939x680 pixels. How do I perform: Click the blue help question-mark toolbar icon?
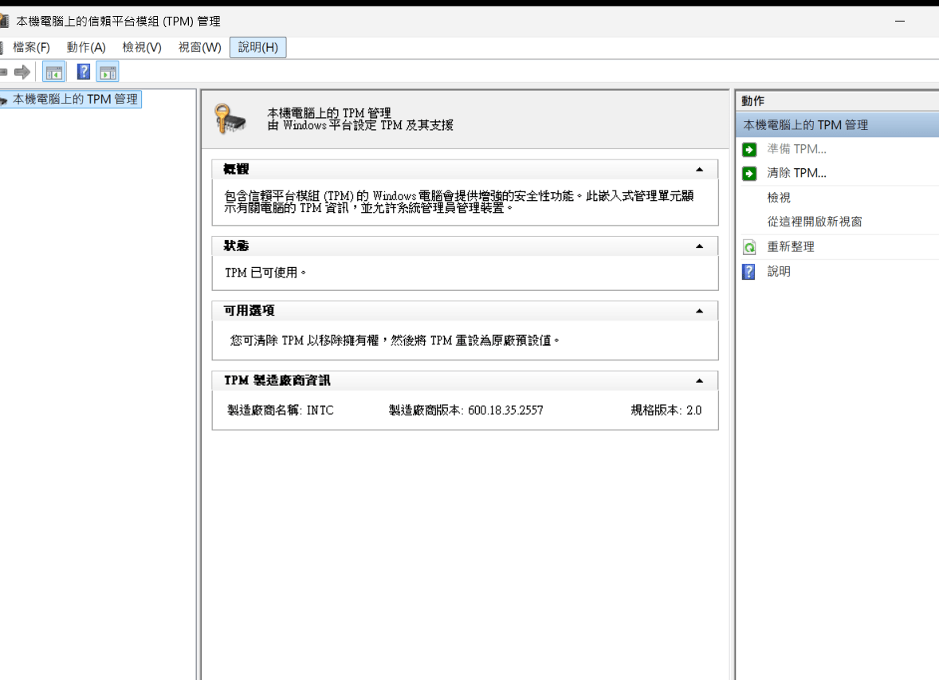coord(84,72)
